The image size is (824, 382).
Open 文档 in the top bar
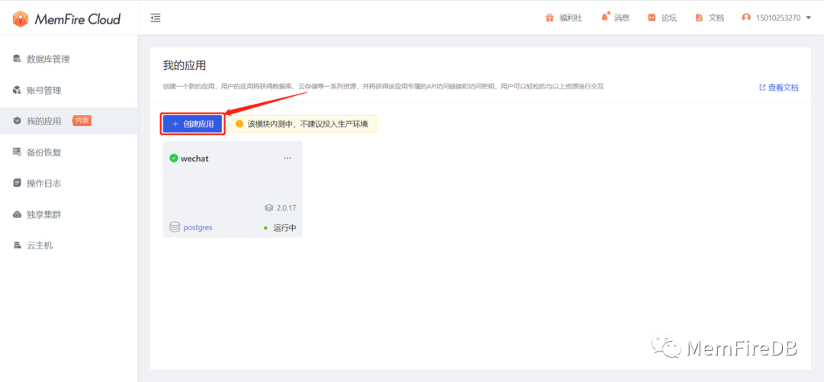[x=716, y=18]
